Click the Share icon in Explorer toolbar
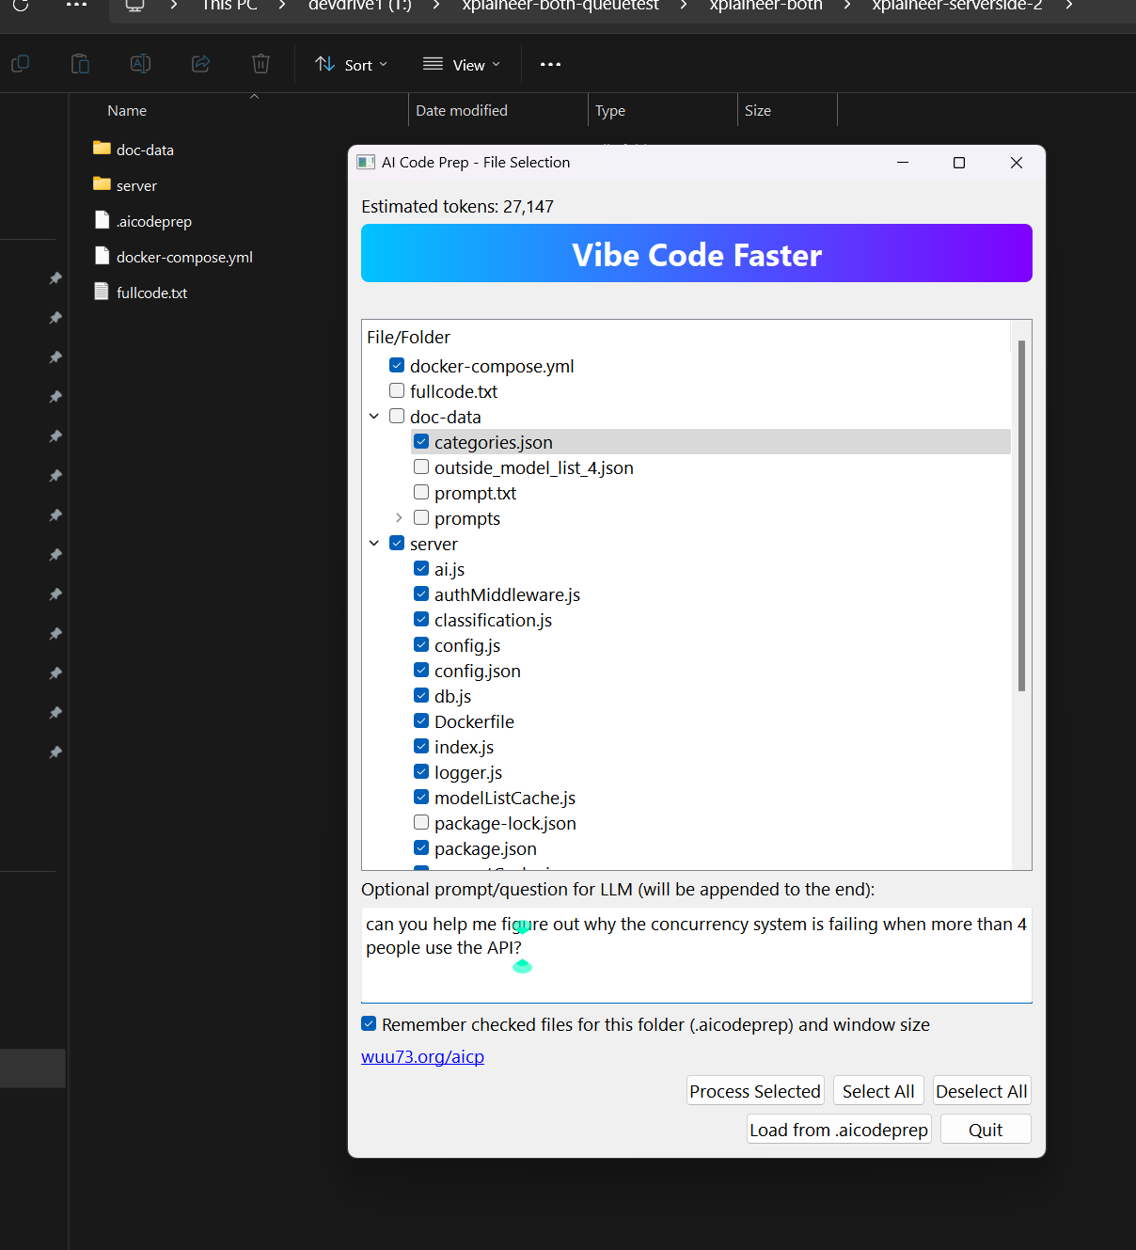Screen dimensions: 1136x1250 pos(200,64)
